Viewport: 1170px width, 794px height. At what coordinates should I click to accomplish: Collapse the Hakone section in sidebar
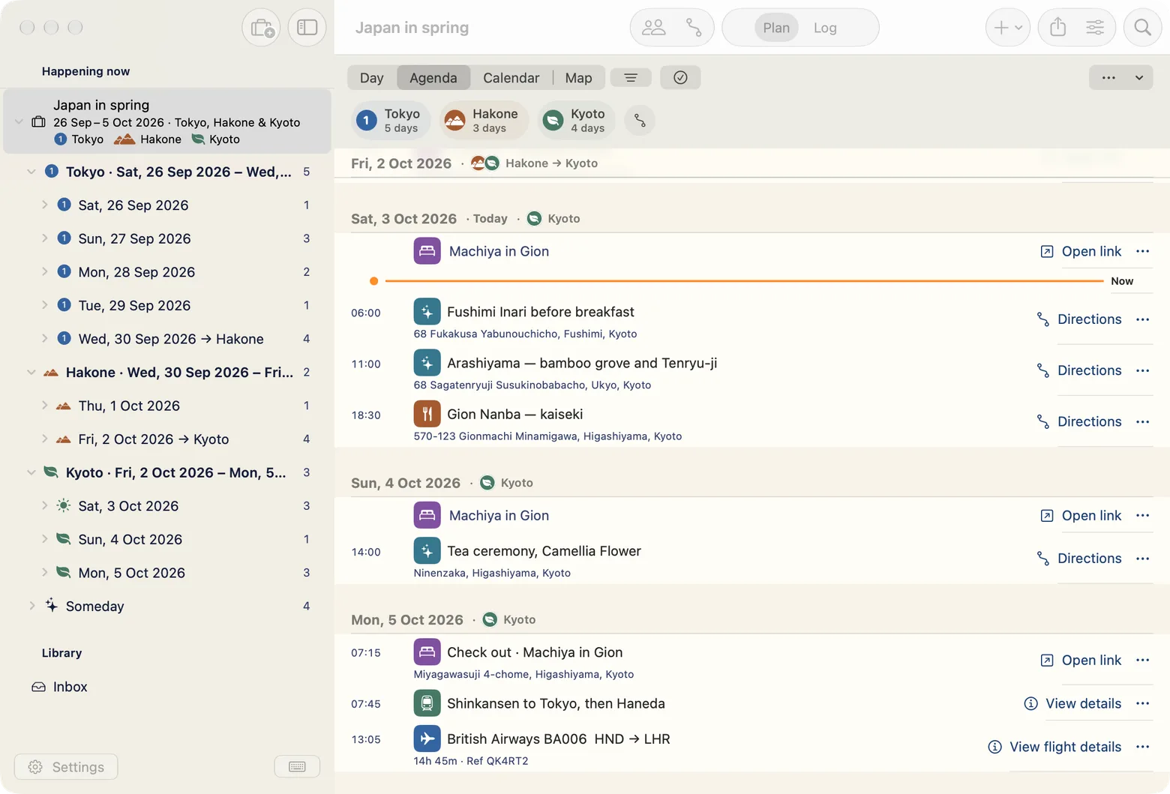pos(31,372)
